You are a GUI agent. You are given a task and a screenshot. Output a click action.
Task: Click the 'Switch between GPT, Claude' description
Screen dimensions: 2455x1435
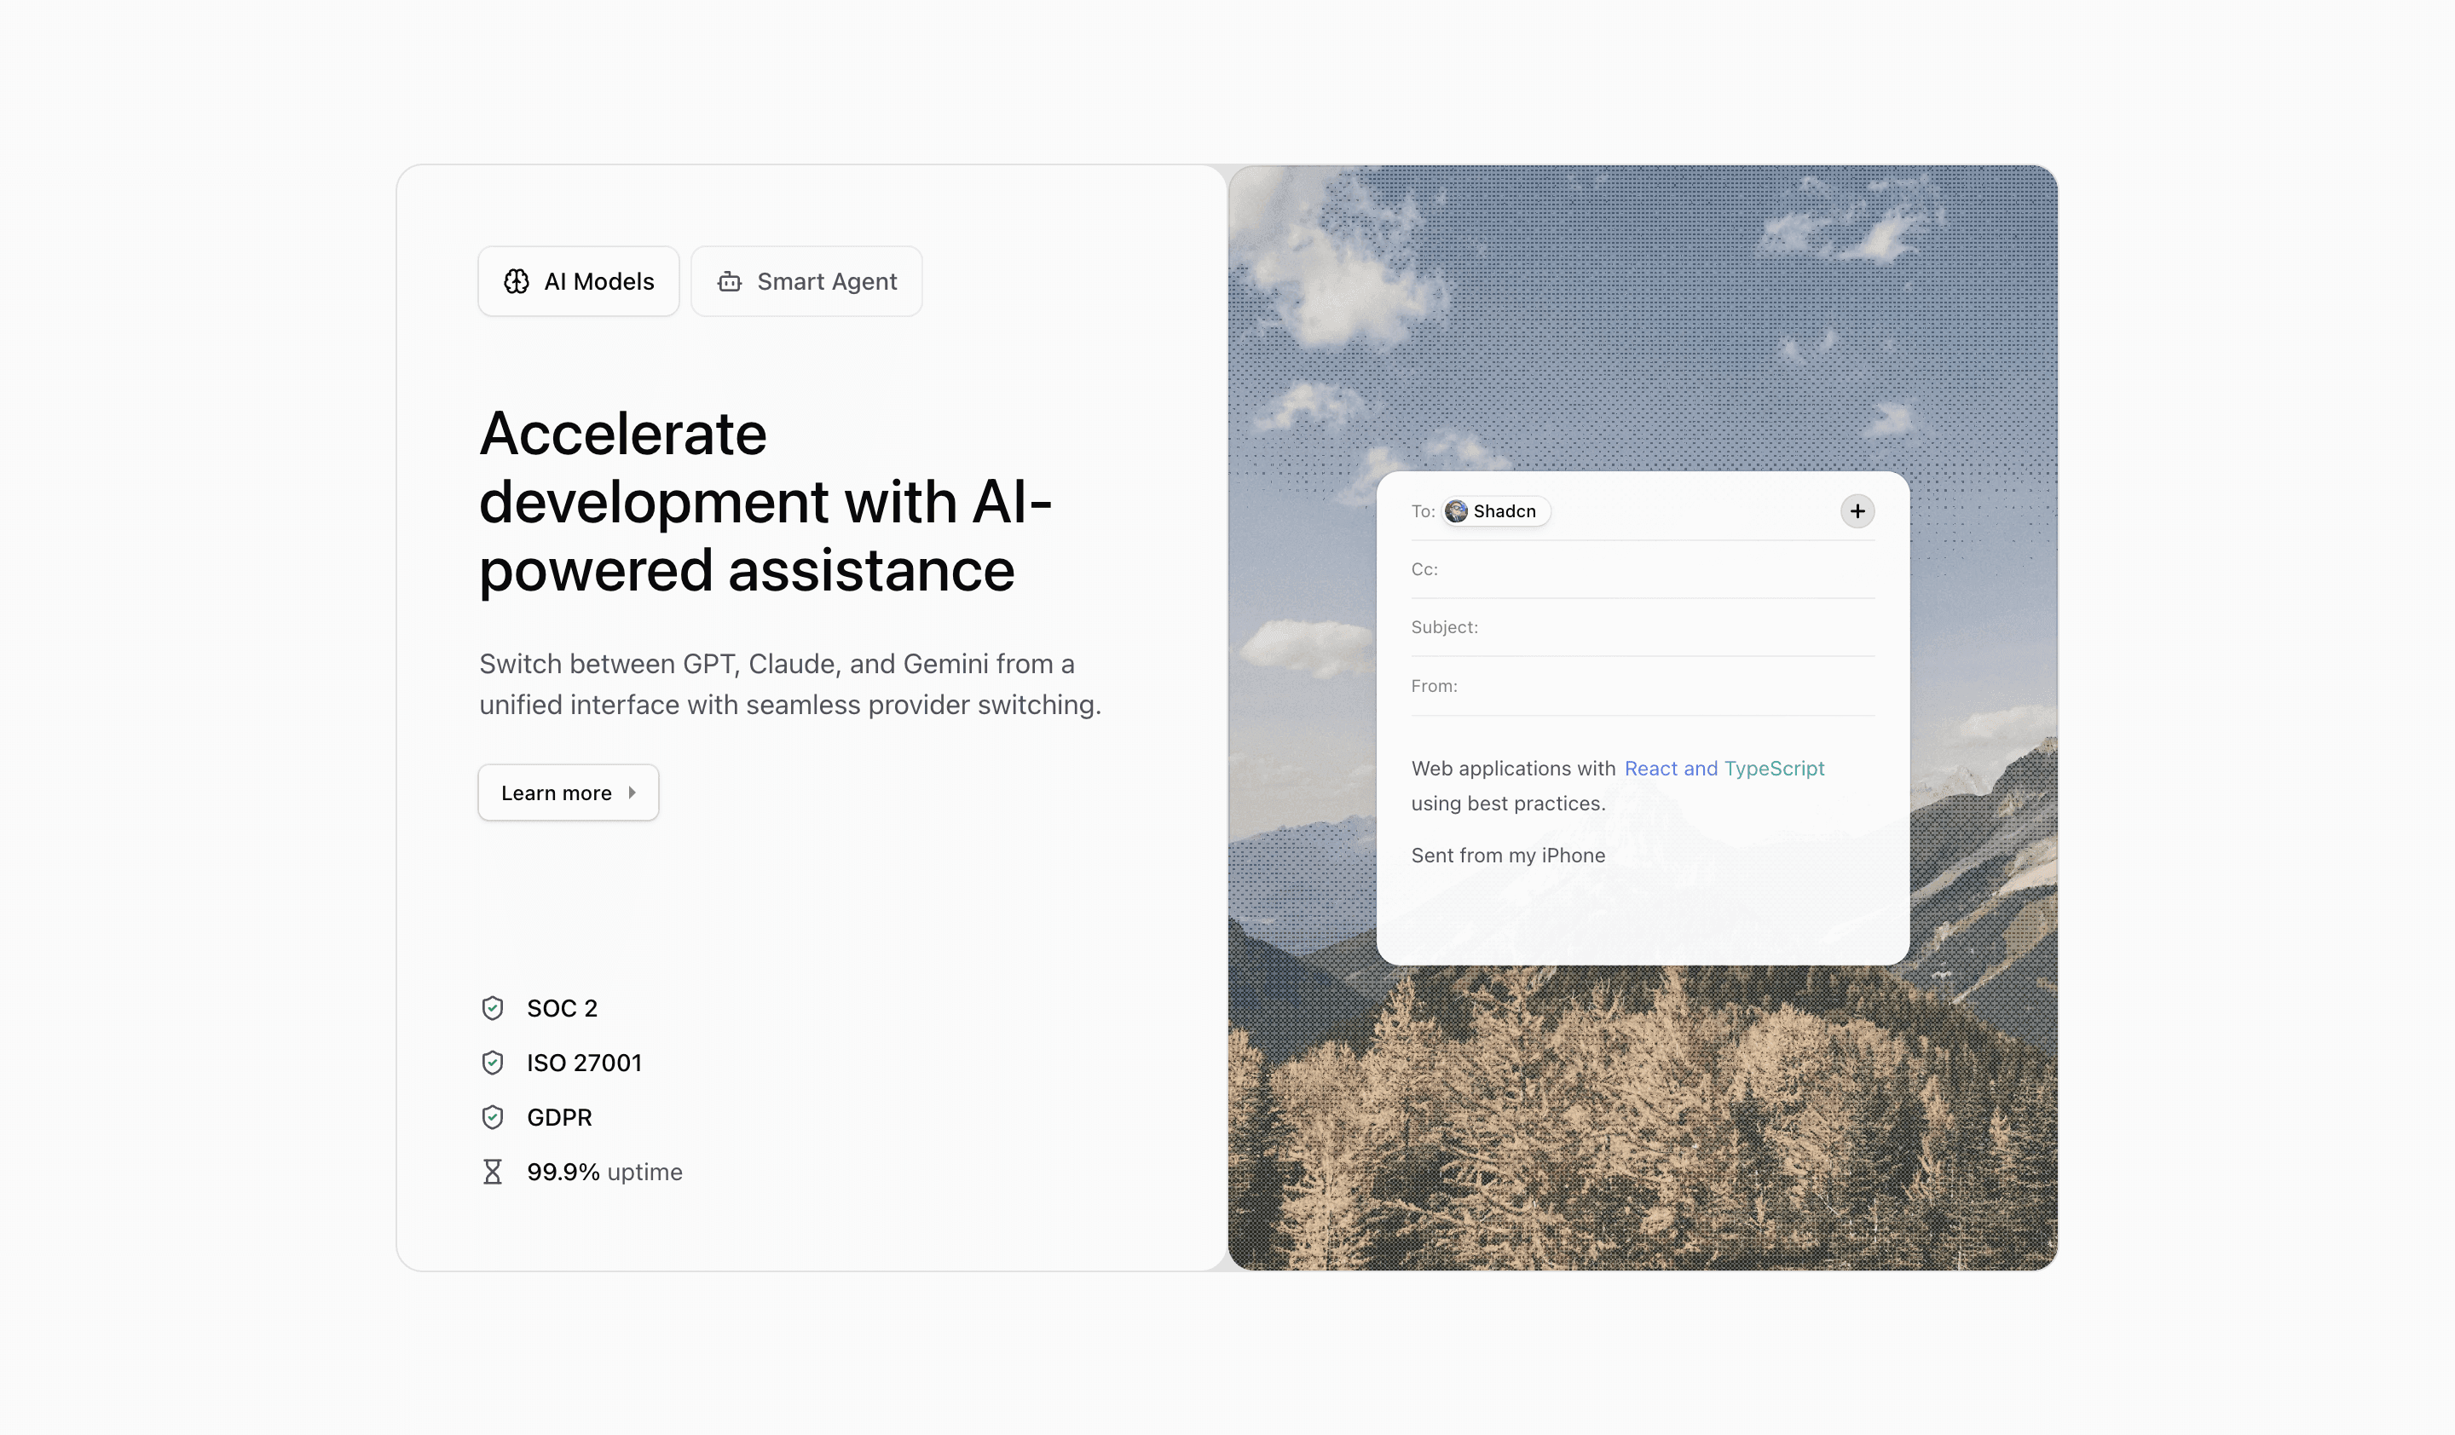790,683
